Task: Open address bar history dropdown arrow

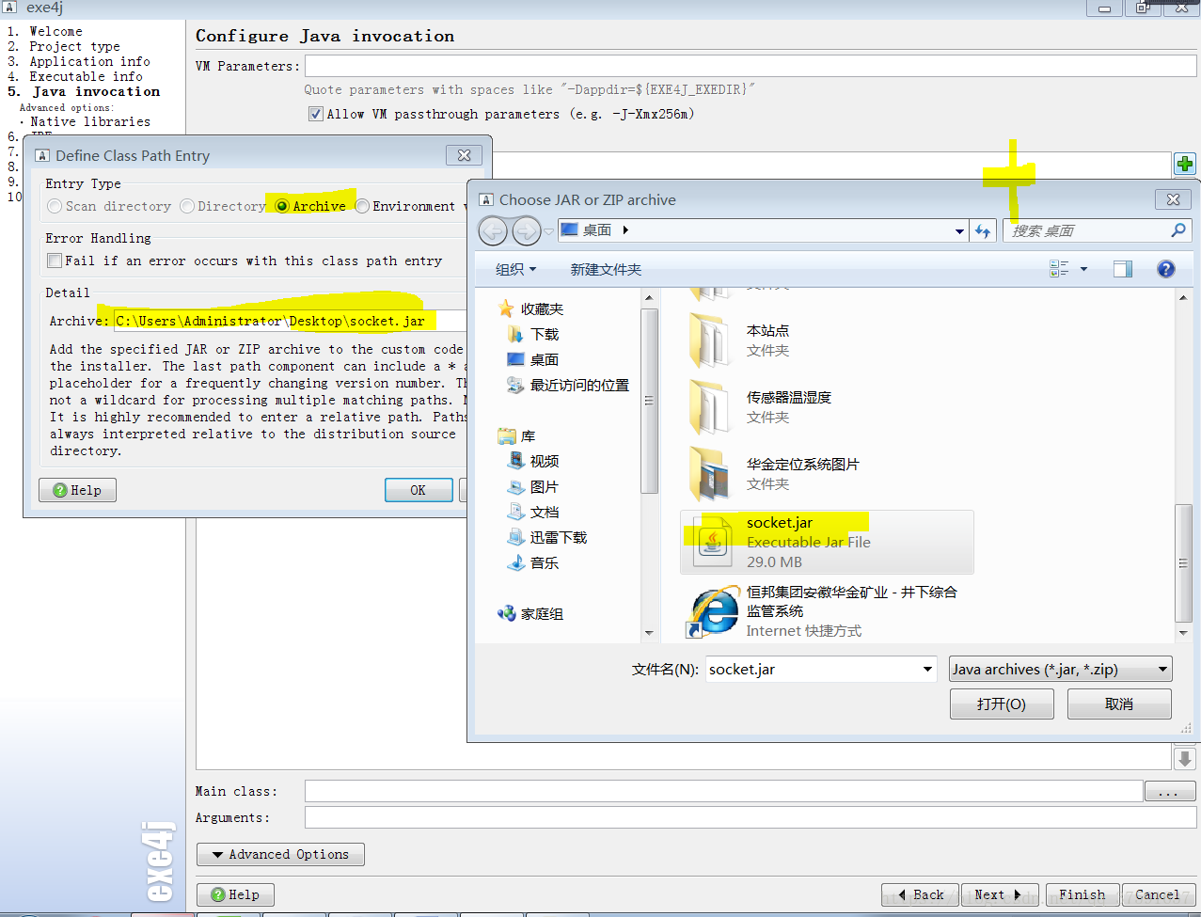Action: click(x=959, y=230)
